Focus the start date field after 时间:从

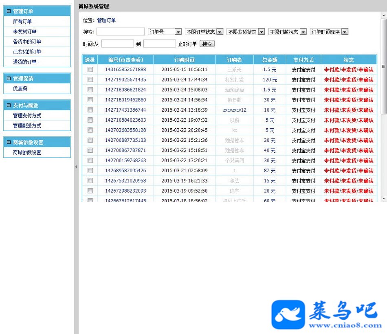pos(117,44)
